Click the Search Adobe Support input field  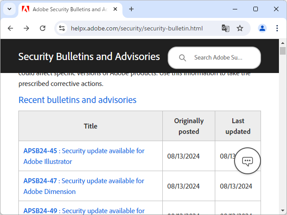pyautogui.click(x=220, y=58)
